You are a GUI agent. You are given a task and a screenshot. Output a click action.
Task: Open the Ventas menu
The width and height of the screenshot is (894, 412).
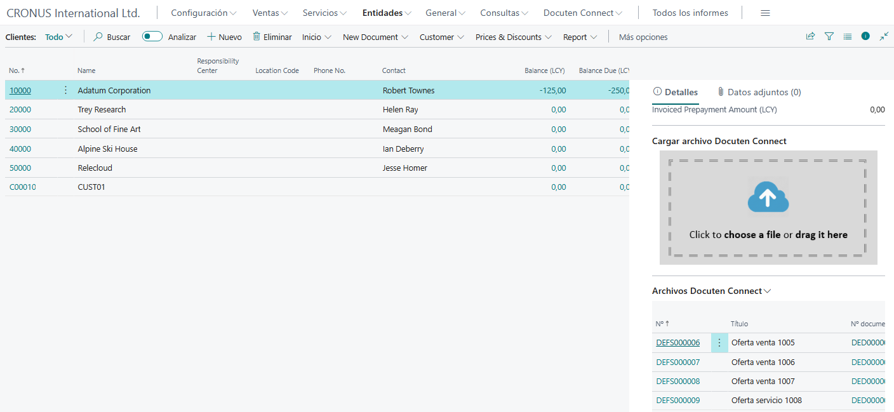point(269,13)
